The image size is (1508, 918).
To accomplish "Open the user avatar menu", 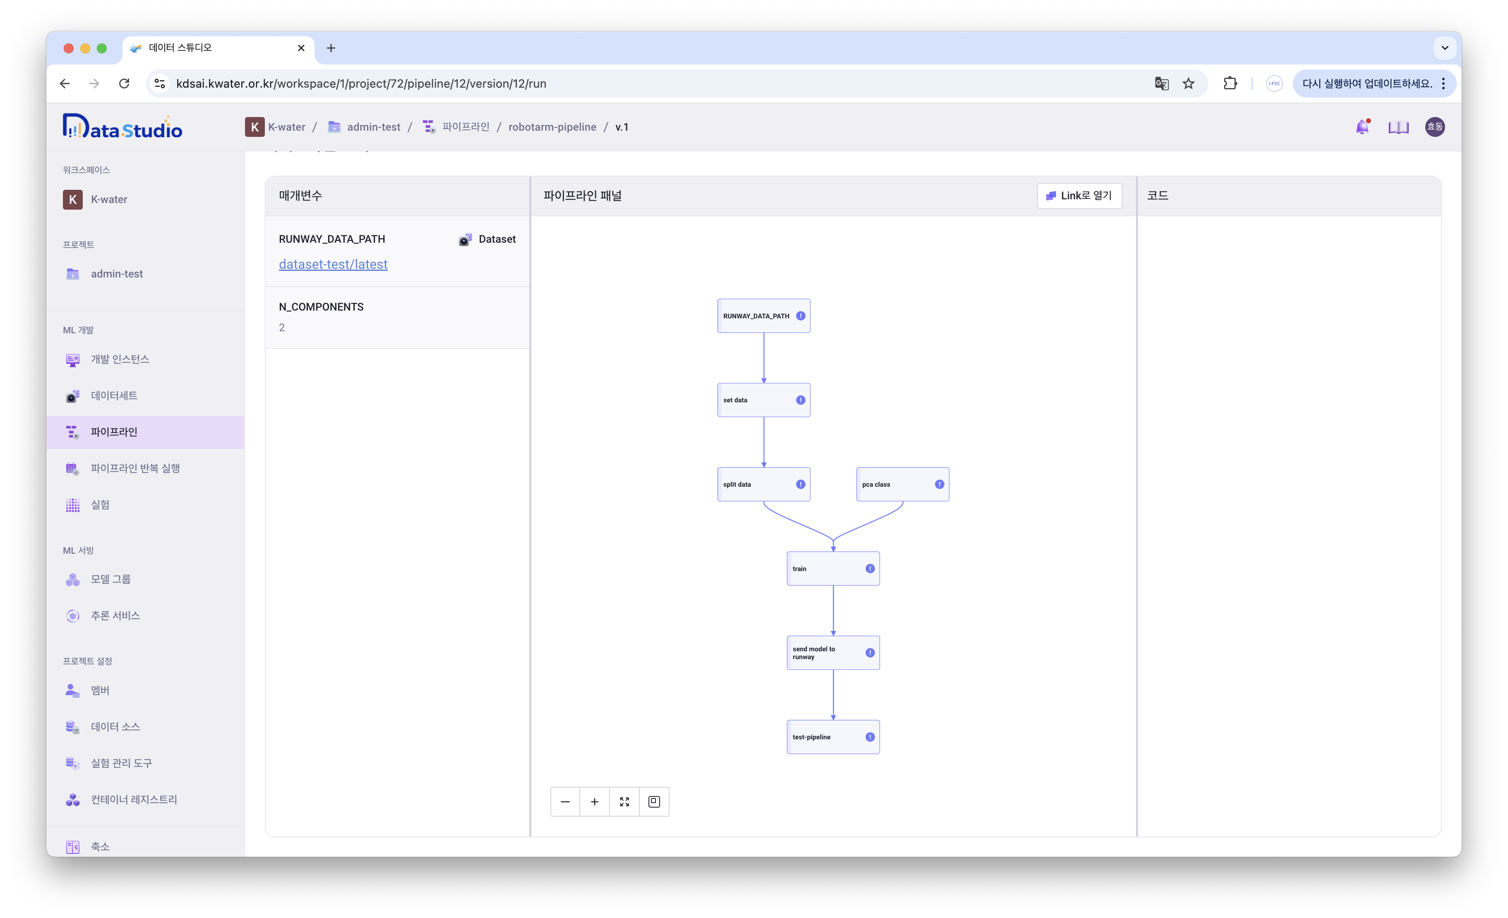I will [1435, 127].
